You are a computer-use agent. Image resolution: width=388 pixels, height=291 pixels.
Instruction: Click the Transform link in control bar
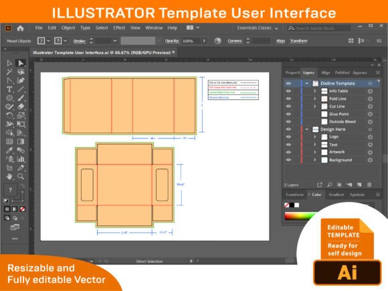pos(298,41)
